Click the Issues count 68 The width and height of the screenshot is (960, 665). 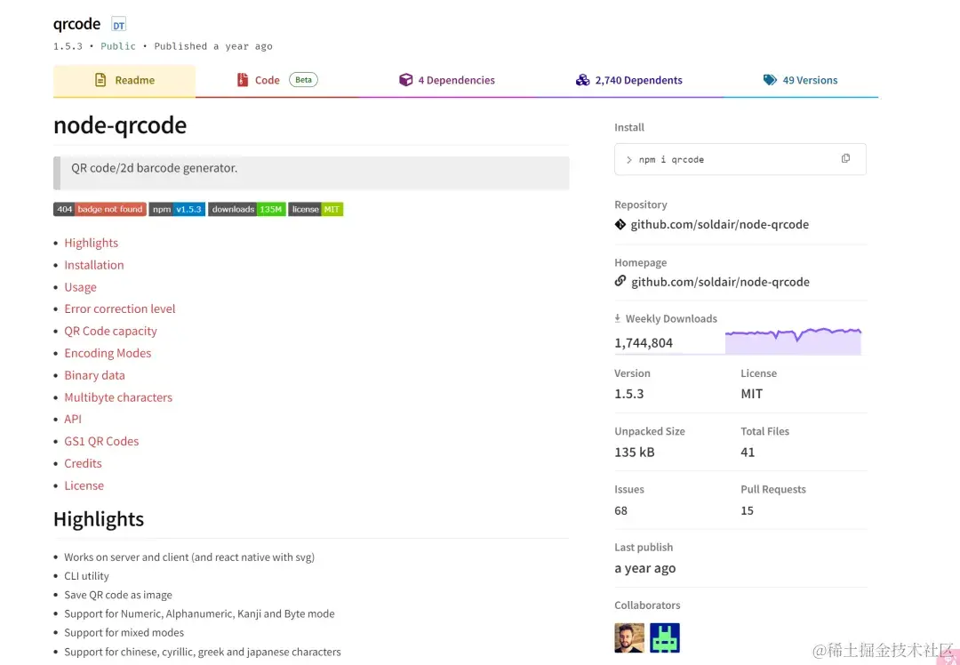[620, 510]
